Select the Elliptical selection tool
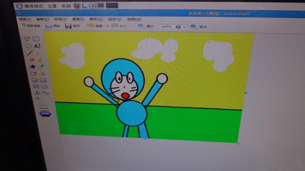 click(x=28, y=46)
